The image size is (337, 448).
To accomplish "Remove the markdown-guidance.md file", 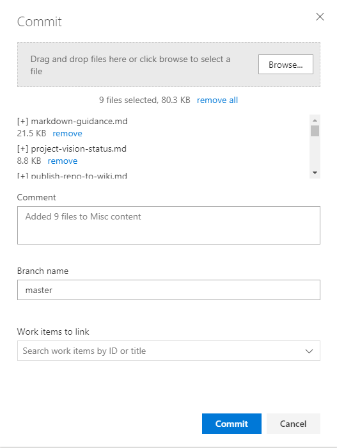I will click(x=67, y=133).
